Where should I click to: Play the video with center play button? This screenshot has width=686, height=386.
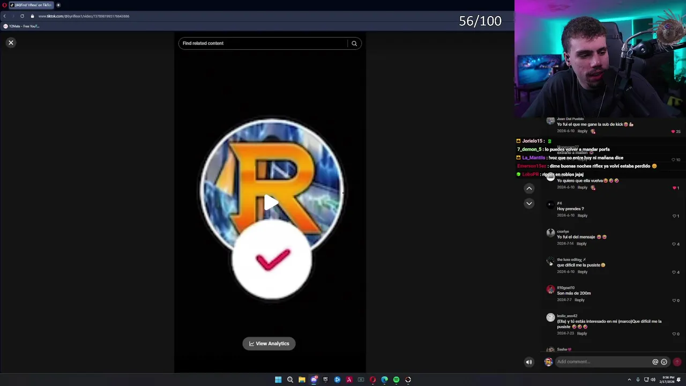point(271,202)
